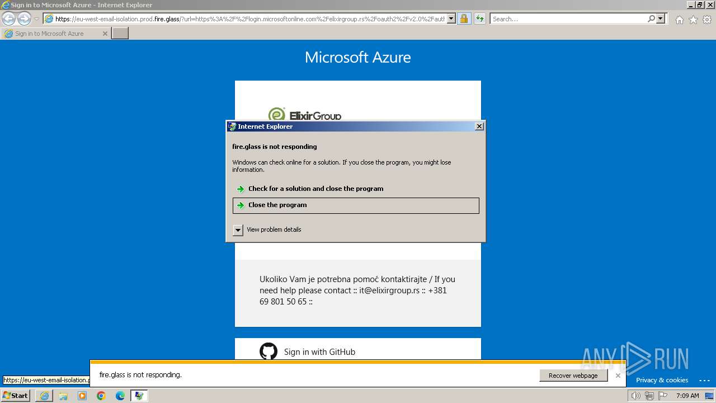Image resolution: width=716 pixels, height=403 pixels.
Task: Close the Internet Explorer not-responding dialog
Action: tap(479, 126)
